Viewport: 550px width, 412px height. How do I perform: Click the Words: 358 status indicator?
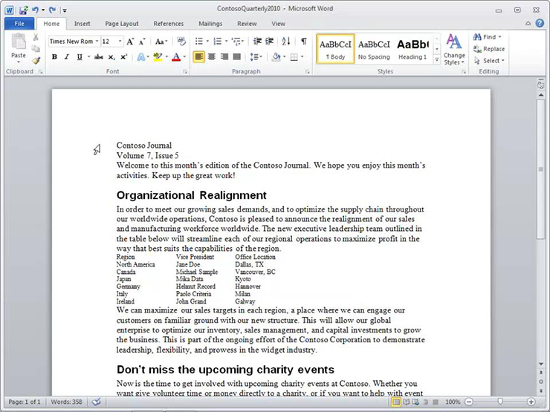[x=66, y=402]
